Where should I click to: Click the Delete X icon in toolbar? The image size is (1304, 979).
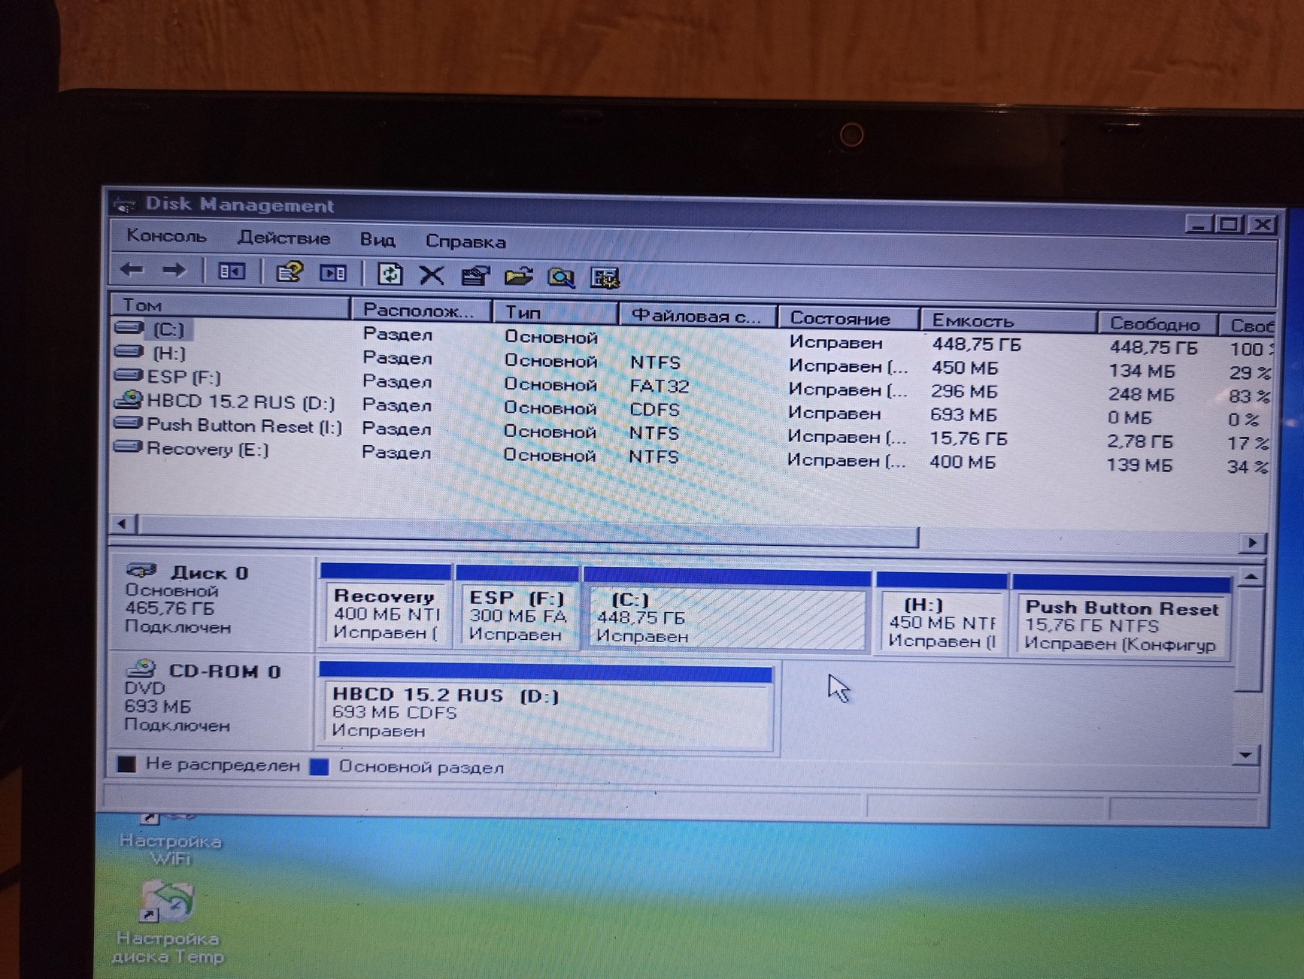click(x=432, y=275)
